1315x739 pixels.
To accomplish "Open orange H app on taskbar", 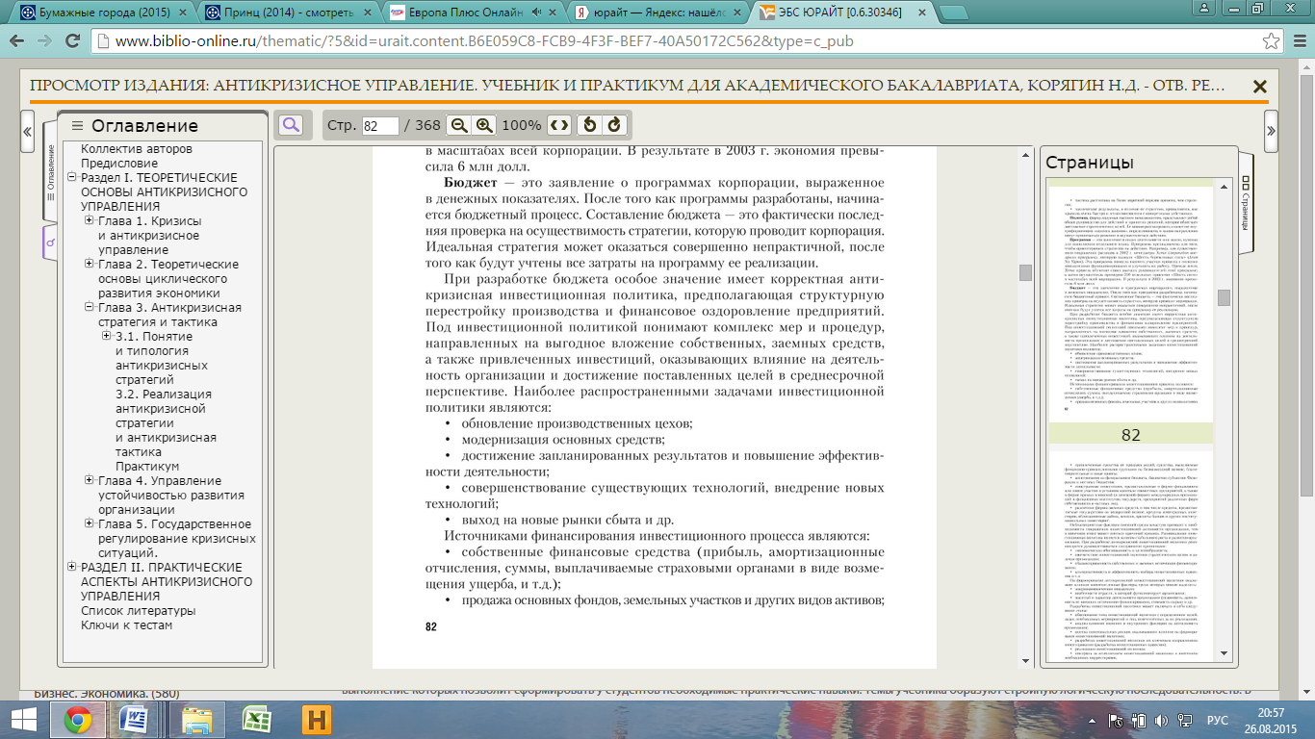I will point(317,719).
